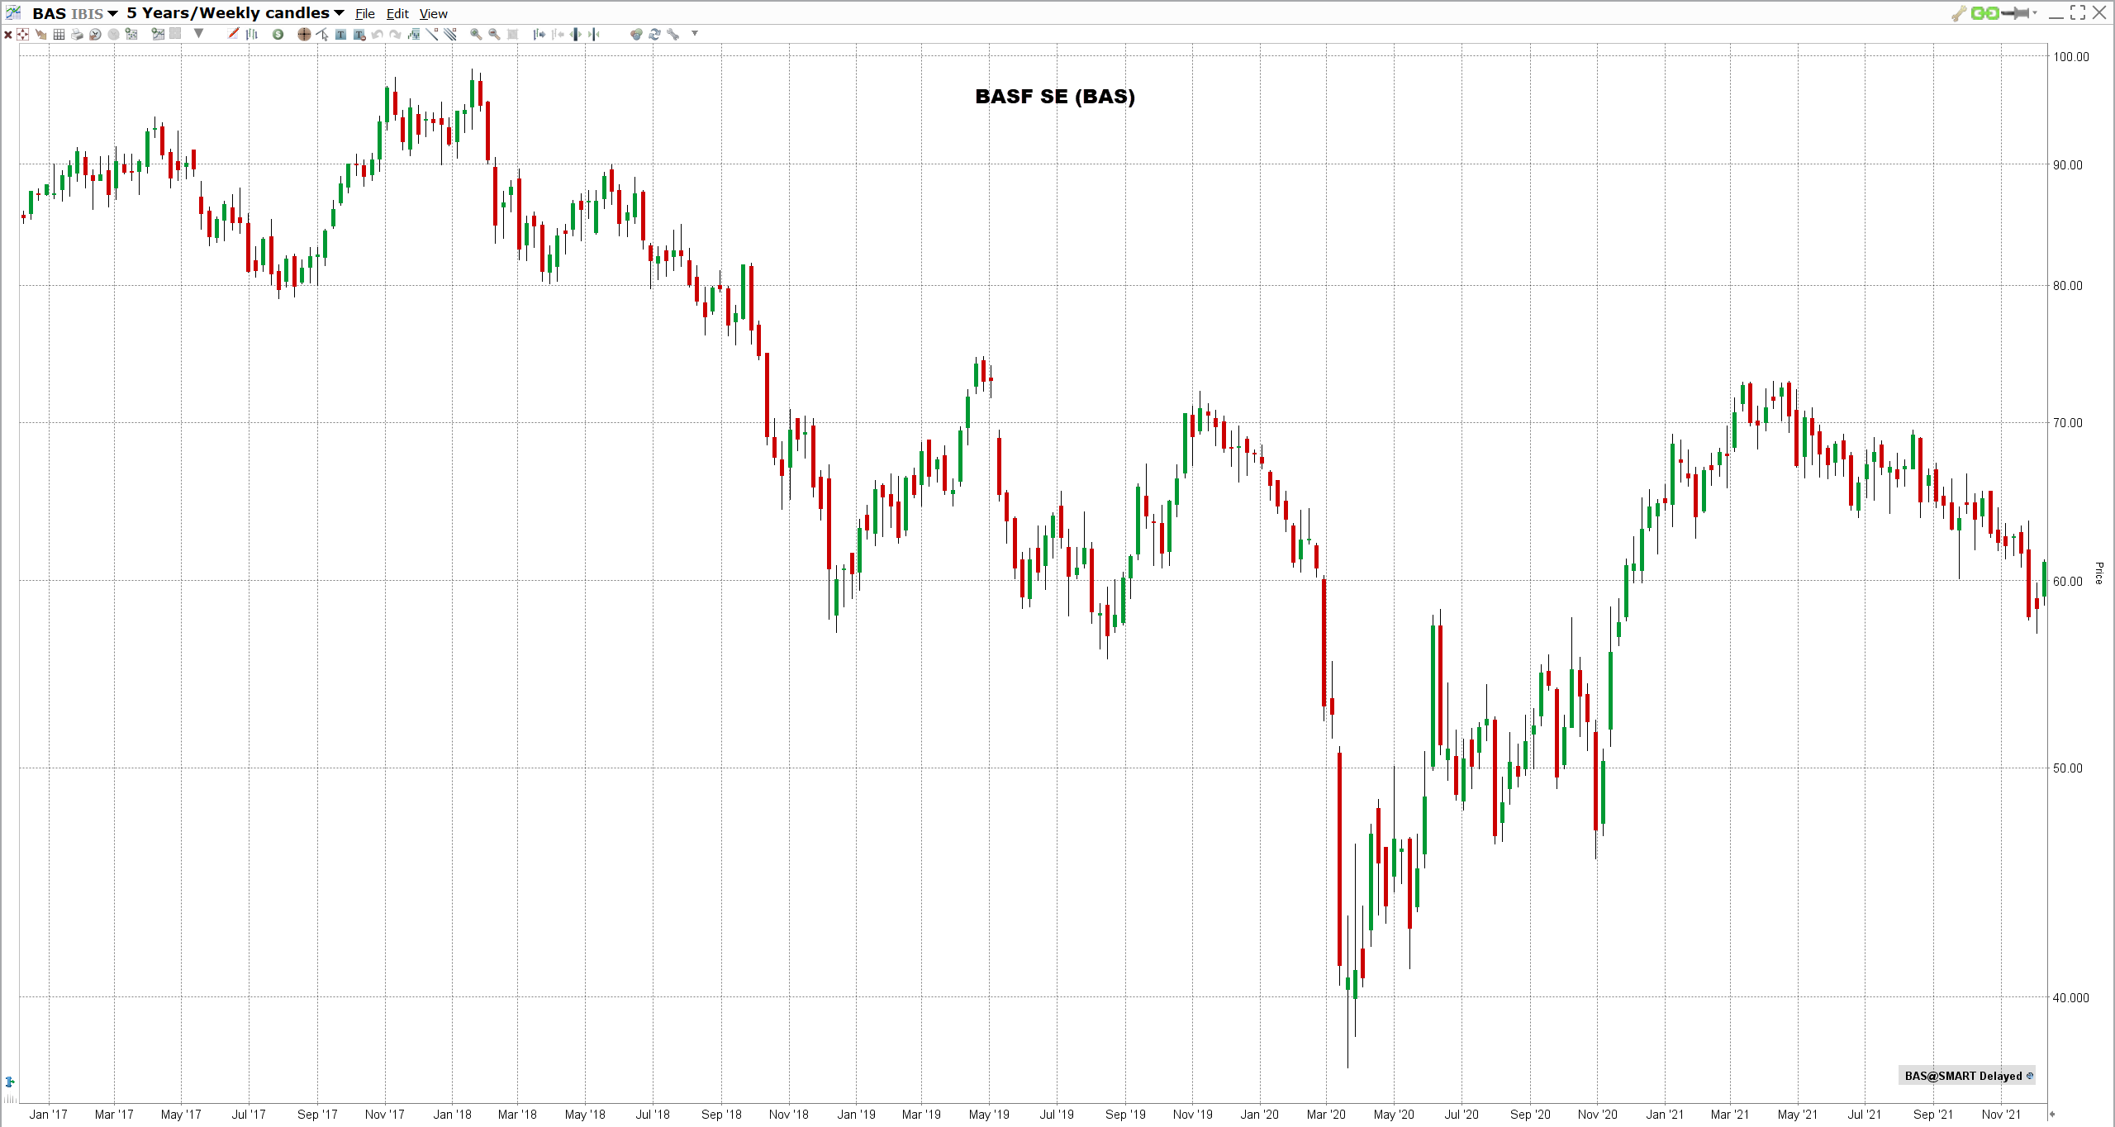Click the 60.00 price axis label
The width and height of the screenshot is (2115, 1127).
[2068, 581]
